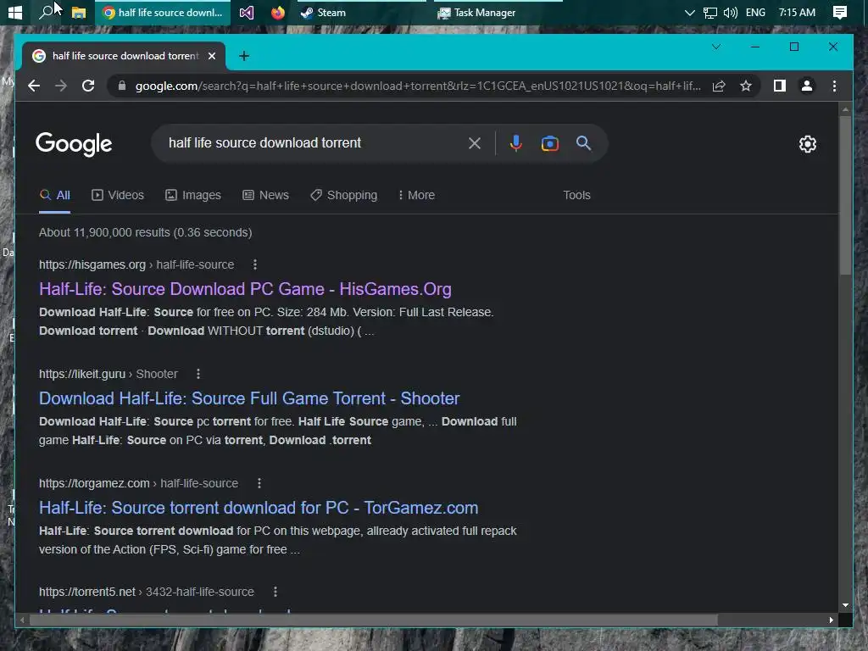Launch Firefox from the taskbar
Image resolution: width=868 pixels, height=651 pixels.
tap(278, 12)
